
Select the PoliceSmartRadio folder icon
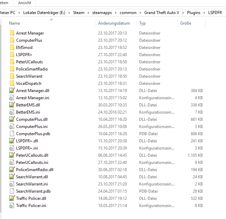tap(12, 69)
